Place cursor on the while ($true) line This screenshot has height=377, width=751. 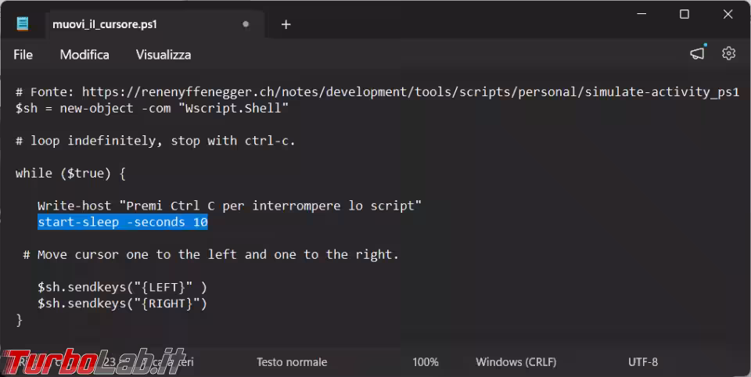click(70, 173)
